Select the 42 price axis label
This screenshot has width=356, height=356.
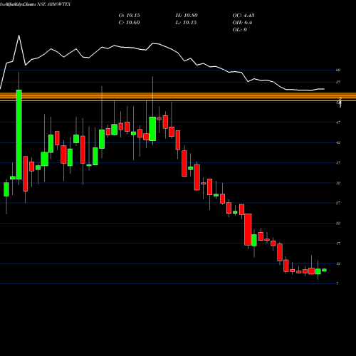tap(338, 142)
